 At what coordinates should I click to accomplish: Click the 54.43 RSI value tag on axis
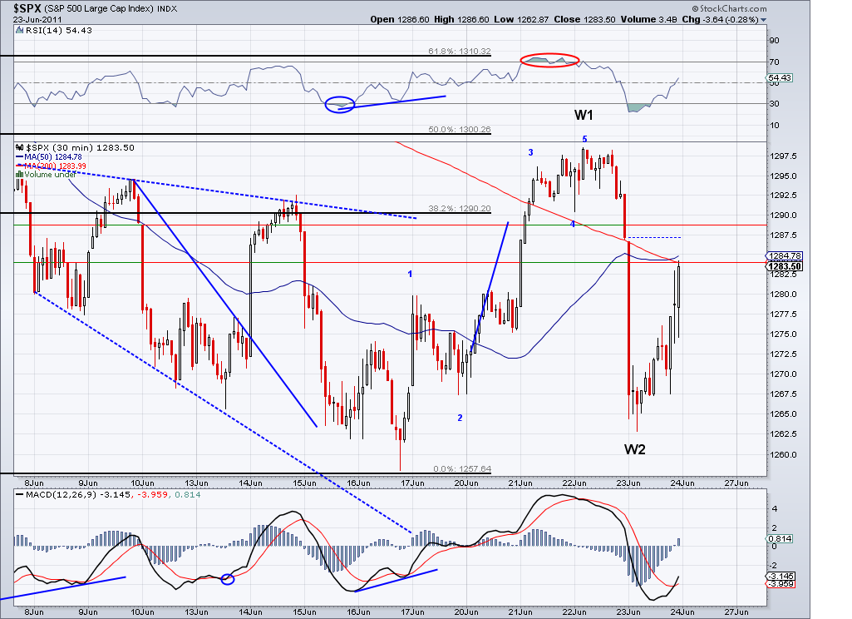coord(780,78)
